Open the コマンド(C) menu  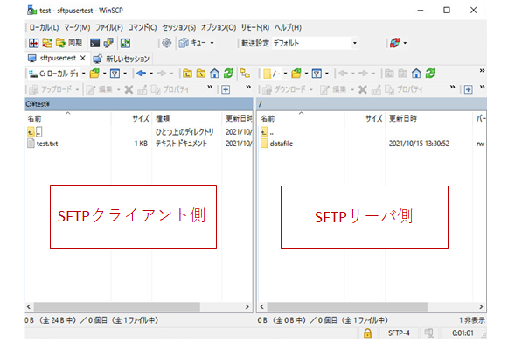point(143,28)
